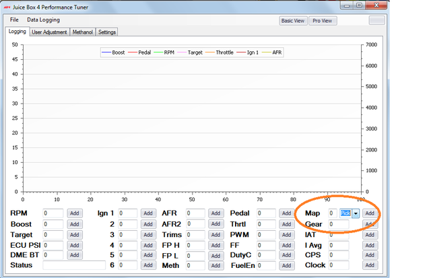Expand the Map Pick dropdown
Viewport: 431px width, 278px height.
click(x=356, y=213)
